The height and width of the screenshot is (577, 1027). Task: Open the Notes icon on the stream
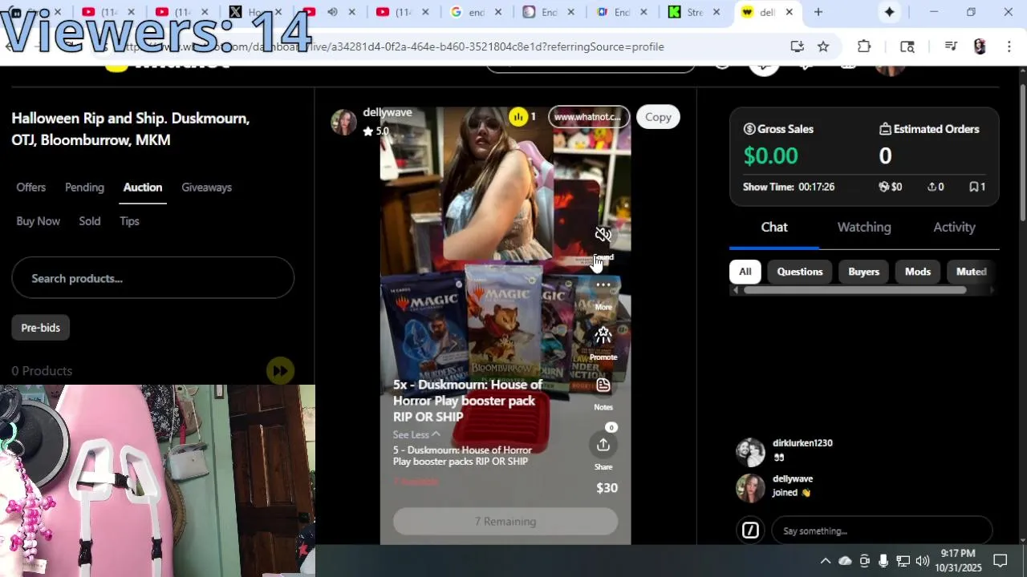click(x=603, y=385)
